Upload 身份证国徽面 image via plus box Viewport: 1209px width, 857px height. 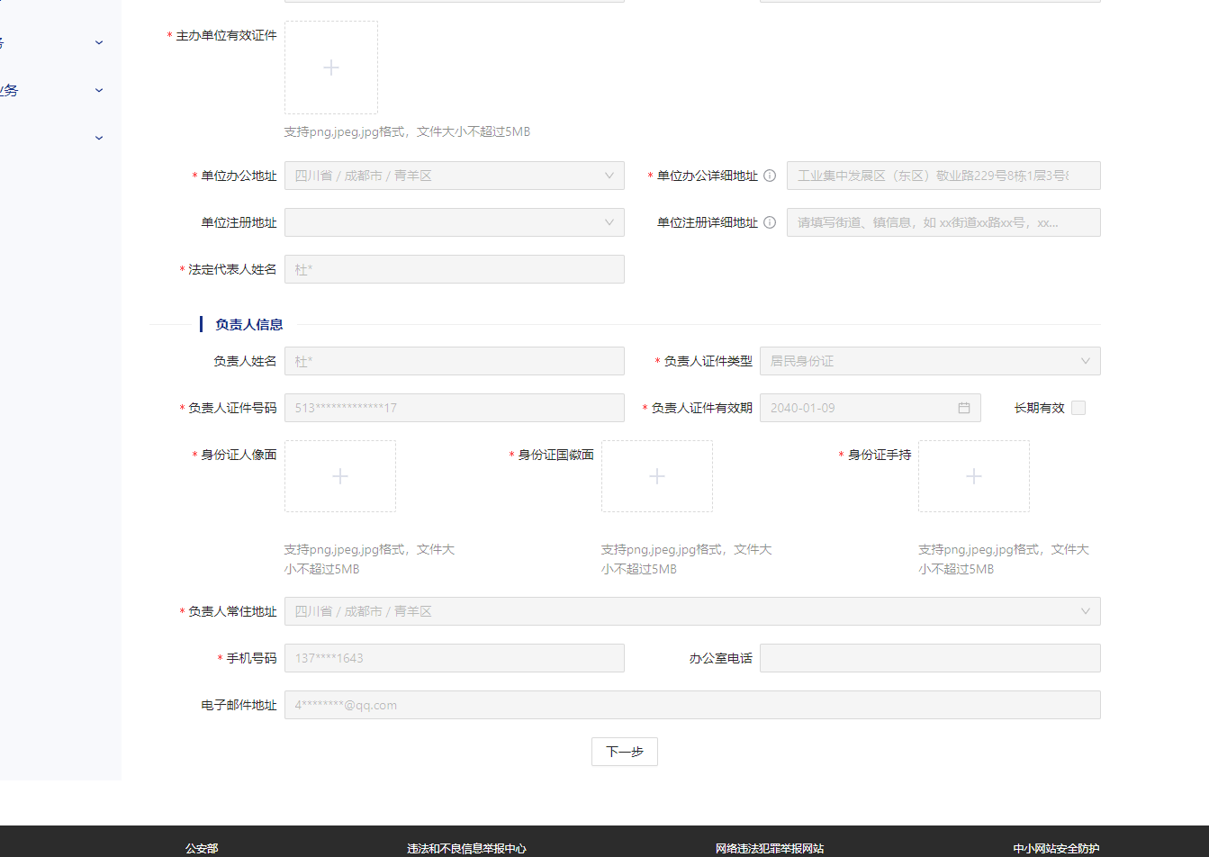coord(657,476)
